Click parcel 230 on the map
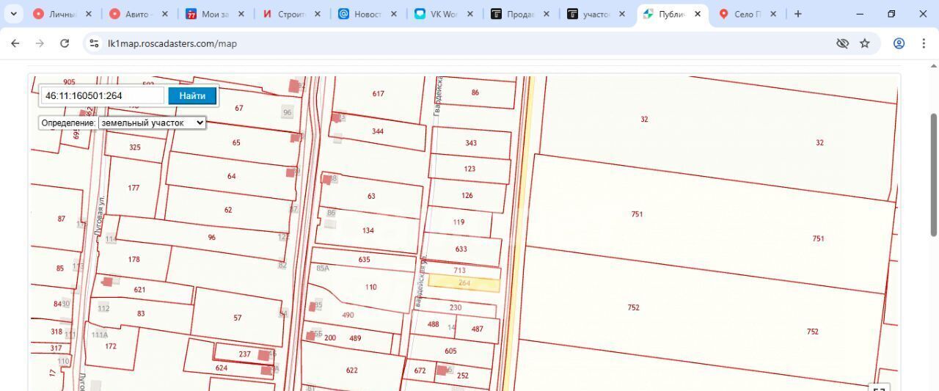Screen dimensions: 939x391 [456, 307]
